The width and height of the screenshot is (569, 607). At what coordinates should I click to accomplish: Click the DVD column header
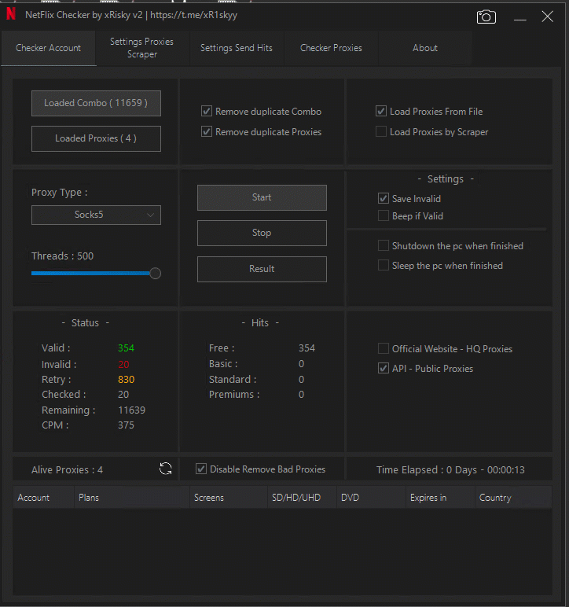371,498
